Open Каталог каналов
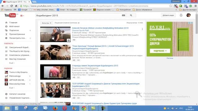The width and height of the screenshot is (198, 111). tap(18, 94)
